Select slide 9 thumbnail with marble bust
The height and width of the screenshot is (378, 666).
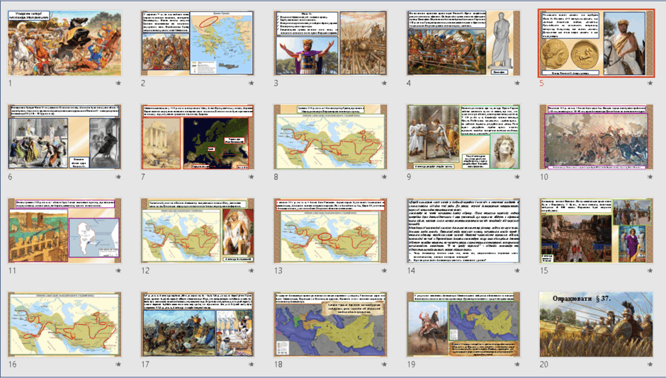(463, 137)
